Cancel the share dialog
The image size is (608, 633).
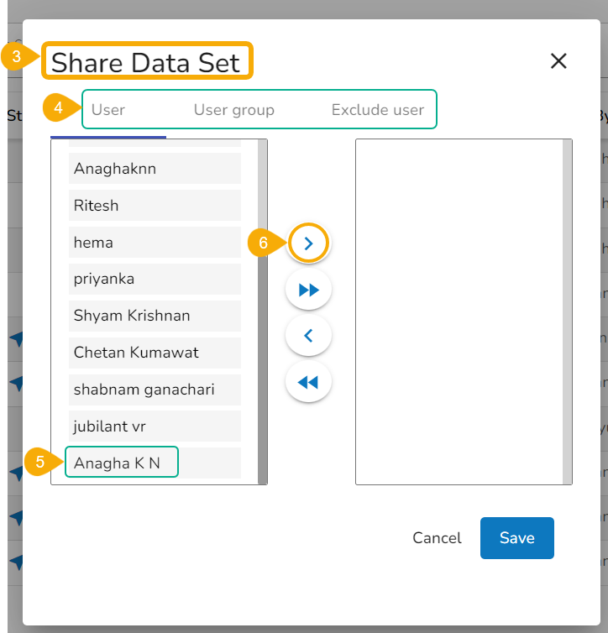[437, 538]
